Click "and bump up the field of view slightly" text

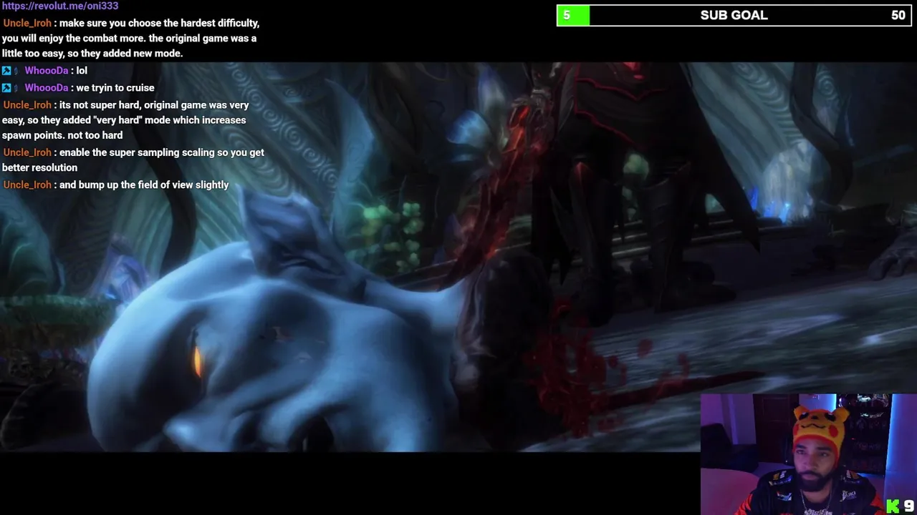[x=144, y=185]
